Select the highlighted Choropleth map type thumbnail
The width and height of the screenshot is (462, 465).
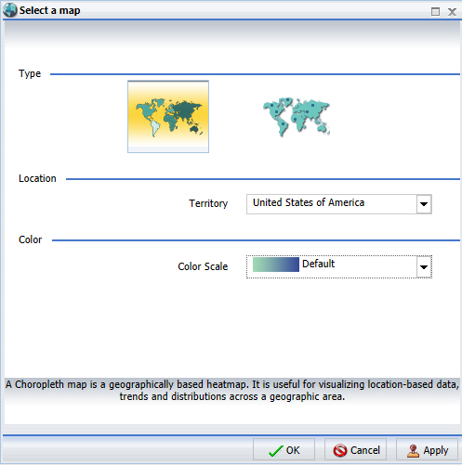168,117
